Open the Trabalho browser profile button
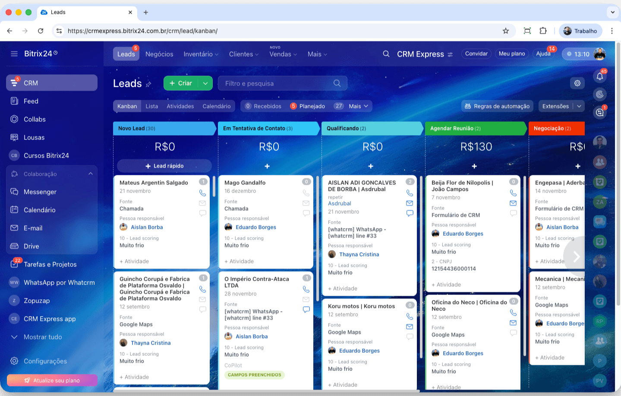621x396 pixels. [x=580, y=31]
